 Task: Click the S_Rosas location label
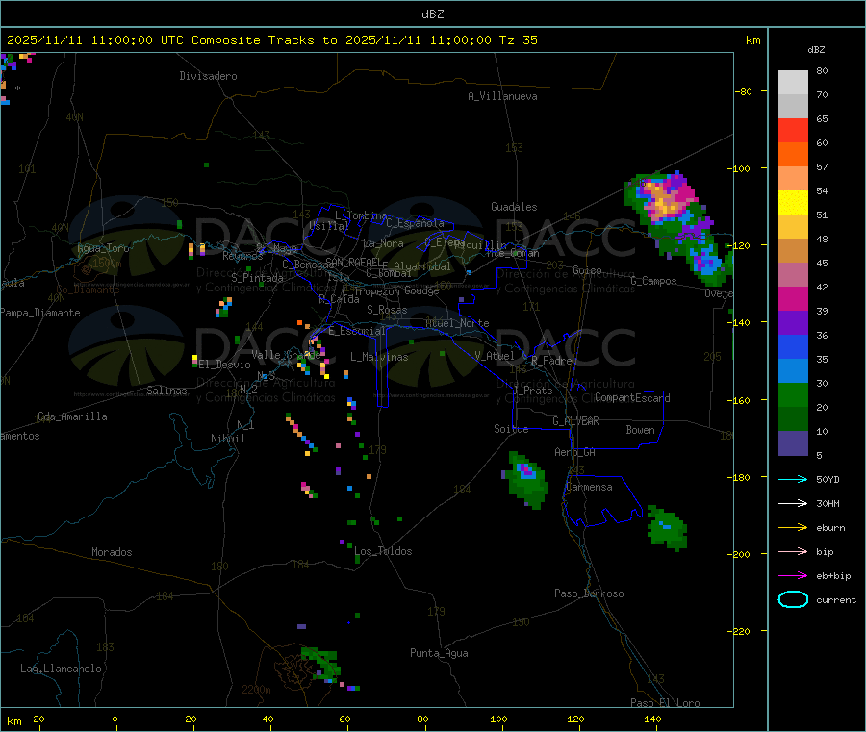(x=387, y=310)
